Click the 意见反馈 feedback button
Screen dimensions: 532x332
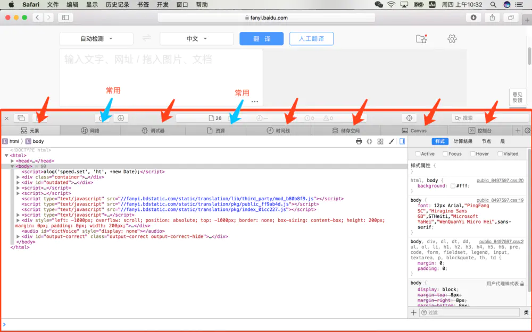(x=518, y=97)
